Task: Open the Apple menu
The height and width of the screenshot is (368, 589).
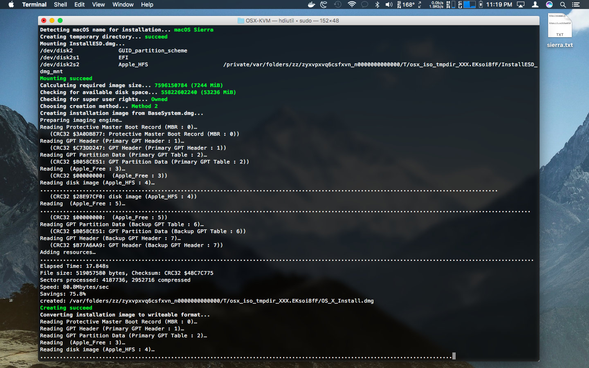Action: tap(11, 4)
